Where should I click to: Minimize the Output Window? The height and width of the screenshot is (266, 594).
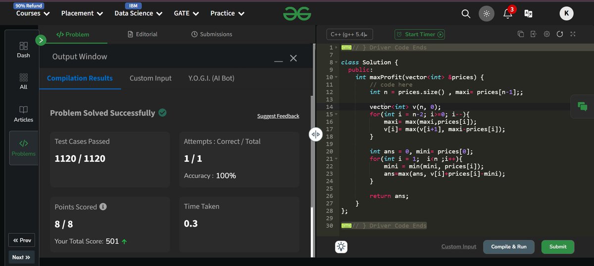(278, 61)
